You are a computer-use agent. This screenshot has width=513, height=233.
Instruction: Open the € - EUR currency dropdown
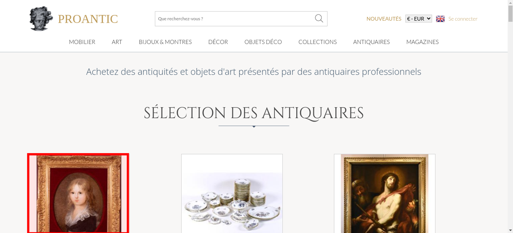pos(419,19)
